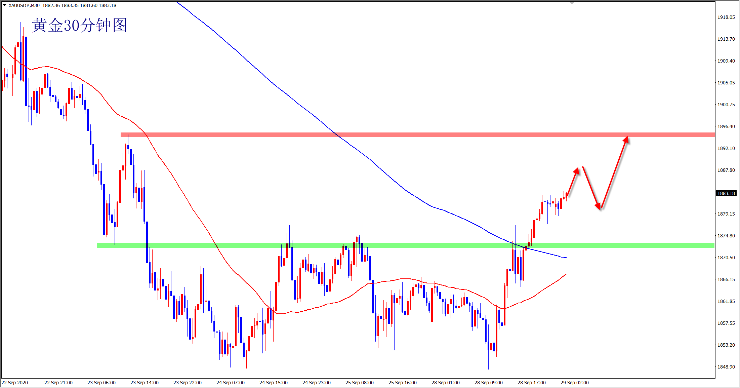Click the 25 Sep 08:00 time label

tap(359, 383)
